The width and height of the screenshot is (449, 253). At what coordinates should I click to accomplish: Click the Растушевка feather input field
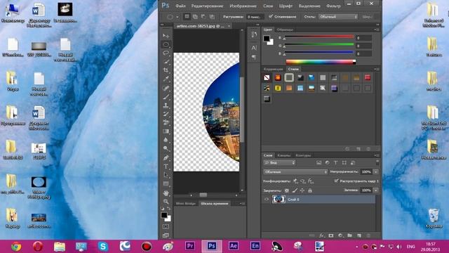(255, 17)
